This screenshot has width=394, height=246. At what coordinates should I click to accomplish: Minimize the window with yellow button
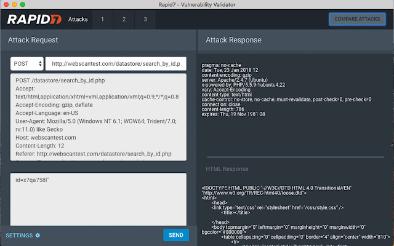tap(14, 4)
